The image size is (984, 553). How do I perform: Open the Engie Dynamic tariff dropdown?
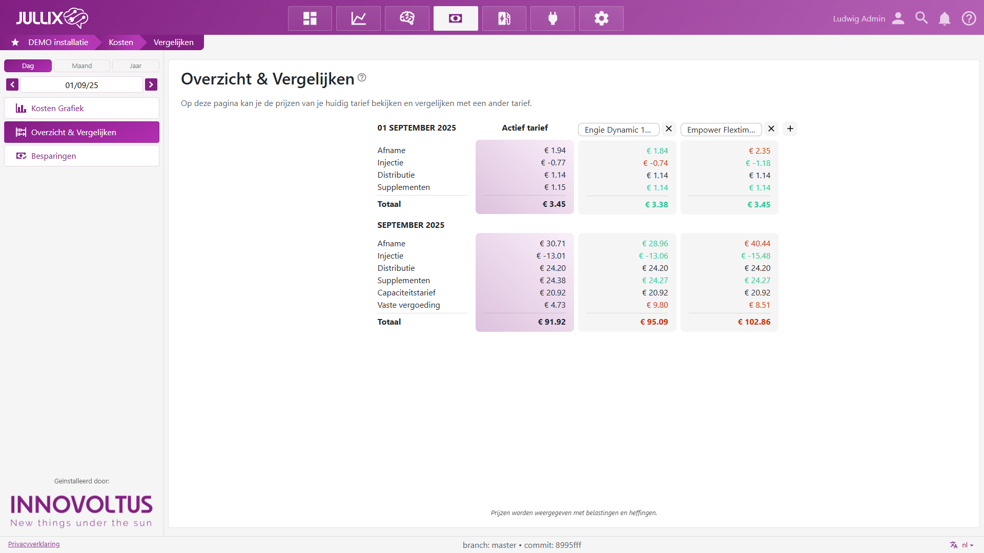tap(618, 130)
